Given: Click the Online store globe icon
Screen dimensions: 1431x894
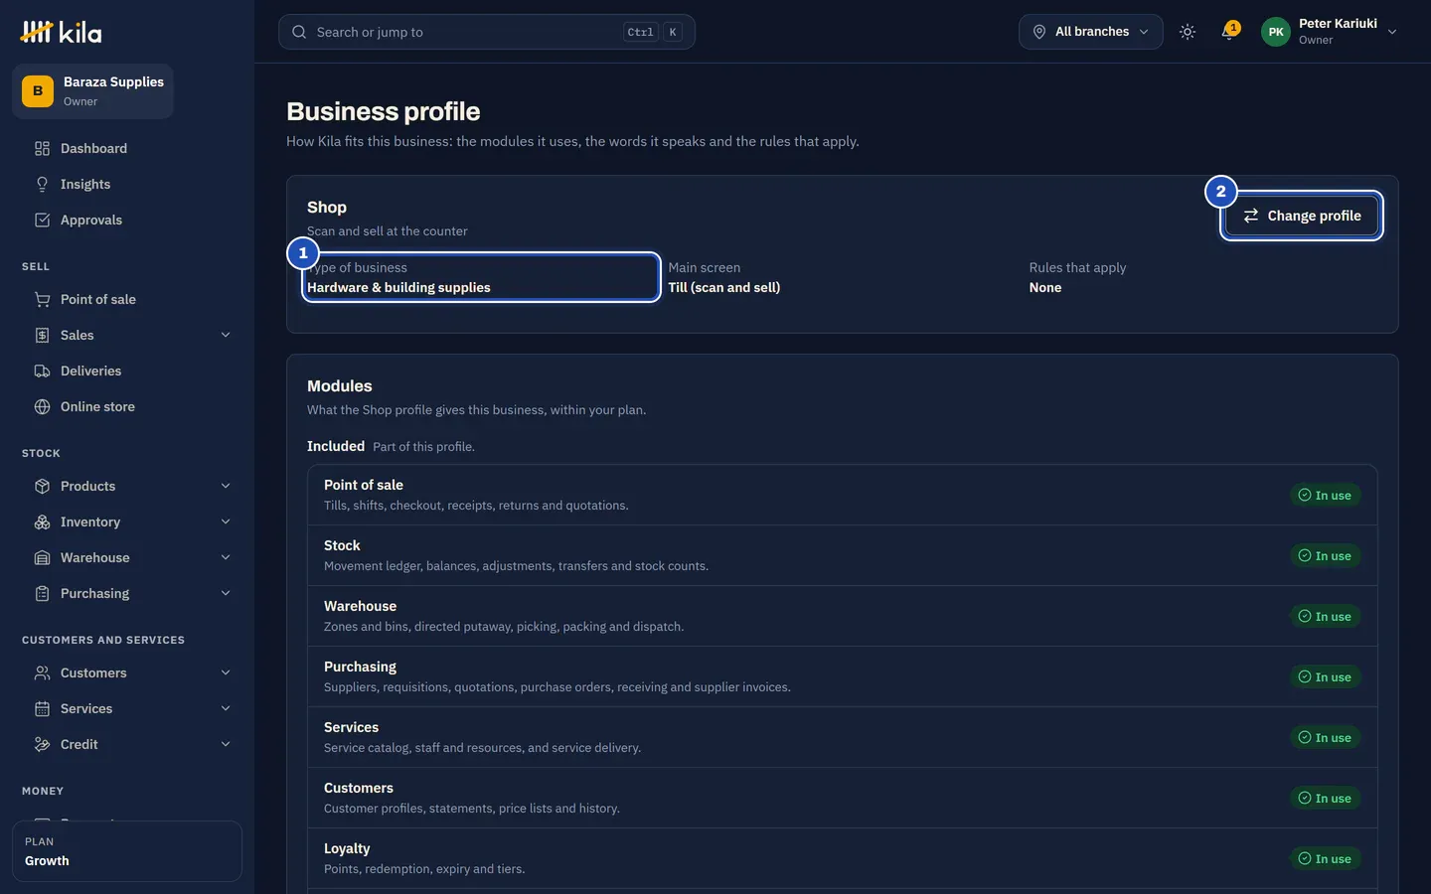Looking at the screenshot, I should [42, 407].
